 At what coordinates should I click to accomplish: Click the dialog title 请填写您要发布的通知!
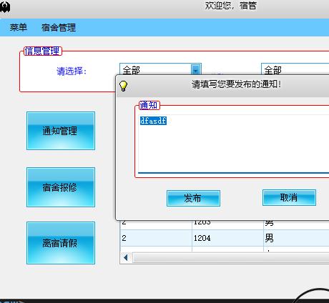[236, 84]
